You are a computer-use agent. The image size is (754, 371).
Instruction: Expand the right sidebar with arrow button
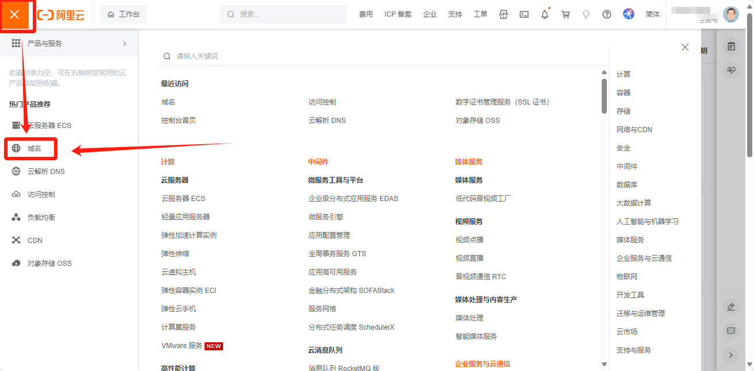(731, 355)
